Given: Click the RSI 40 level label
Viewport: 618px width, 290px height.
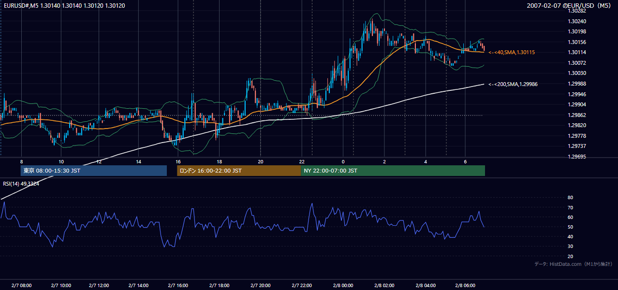Looking at the screenshot, I should click(x=570, y=236).
